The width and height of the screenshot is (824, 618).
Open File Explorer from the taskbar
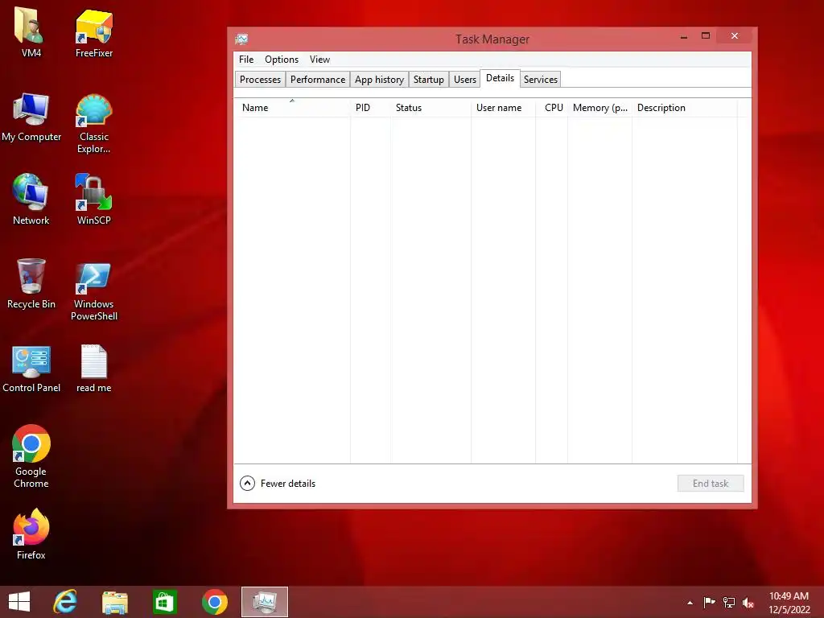(114, 602)
